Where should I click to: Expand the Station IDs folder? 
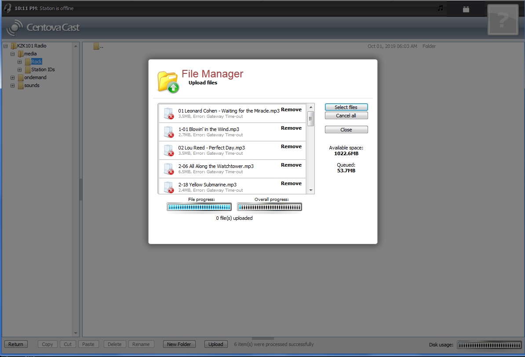tap(19, 69)
